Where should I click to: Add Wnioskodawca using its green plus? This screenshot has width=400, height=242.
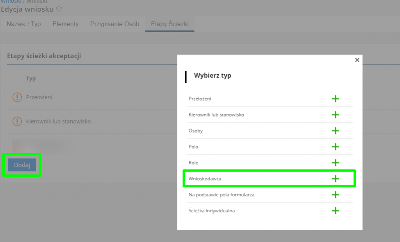[x=336, y=179]
